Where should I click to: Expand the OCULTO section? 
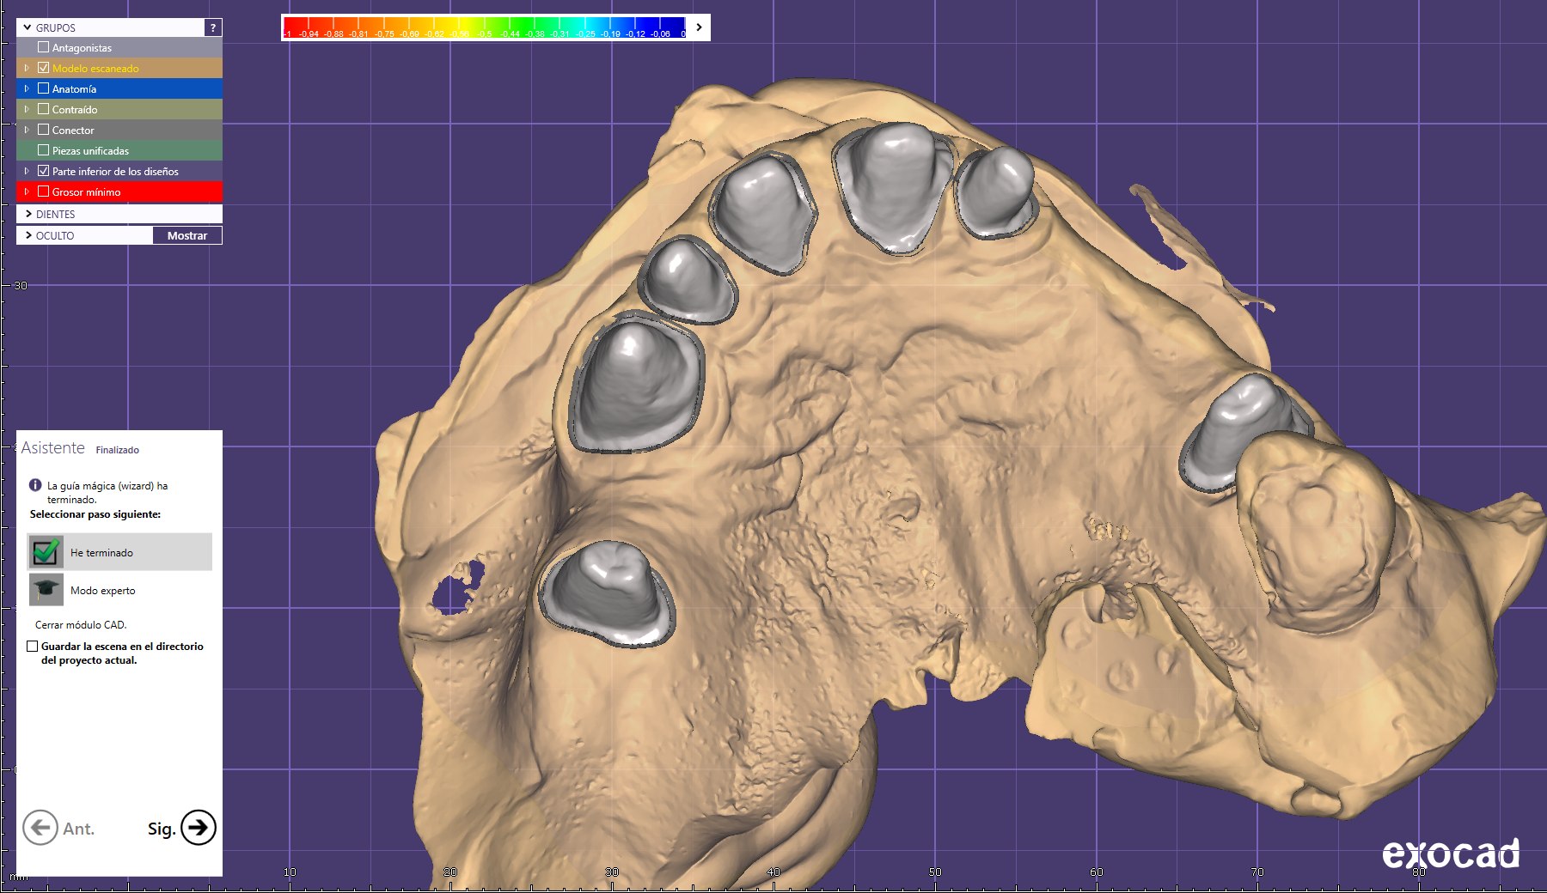pyautogui.click(x=28, y=235)
